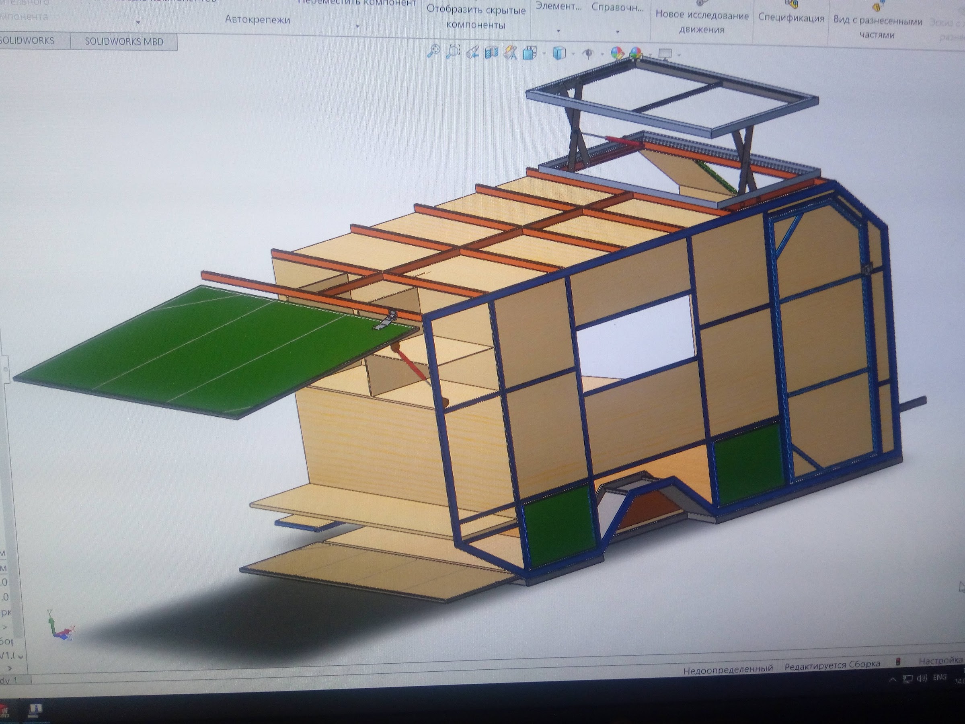Click the Автокрепежи button
The image size is (965, 724).
click(257, 19)
